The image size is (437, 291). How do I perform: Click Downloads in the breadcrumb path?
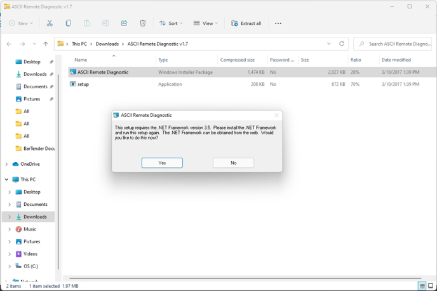[107, 44]
